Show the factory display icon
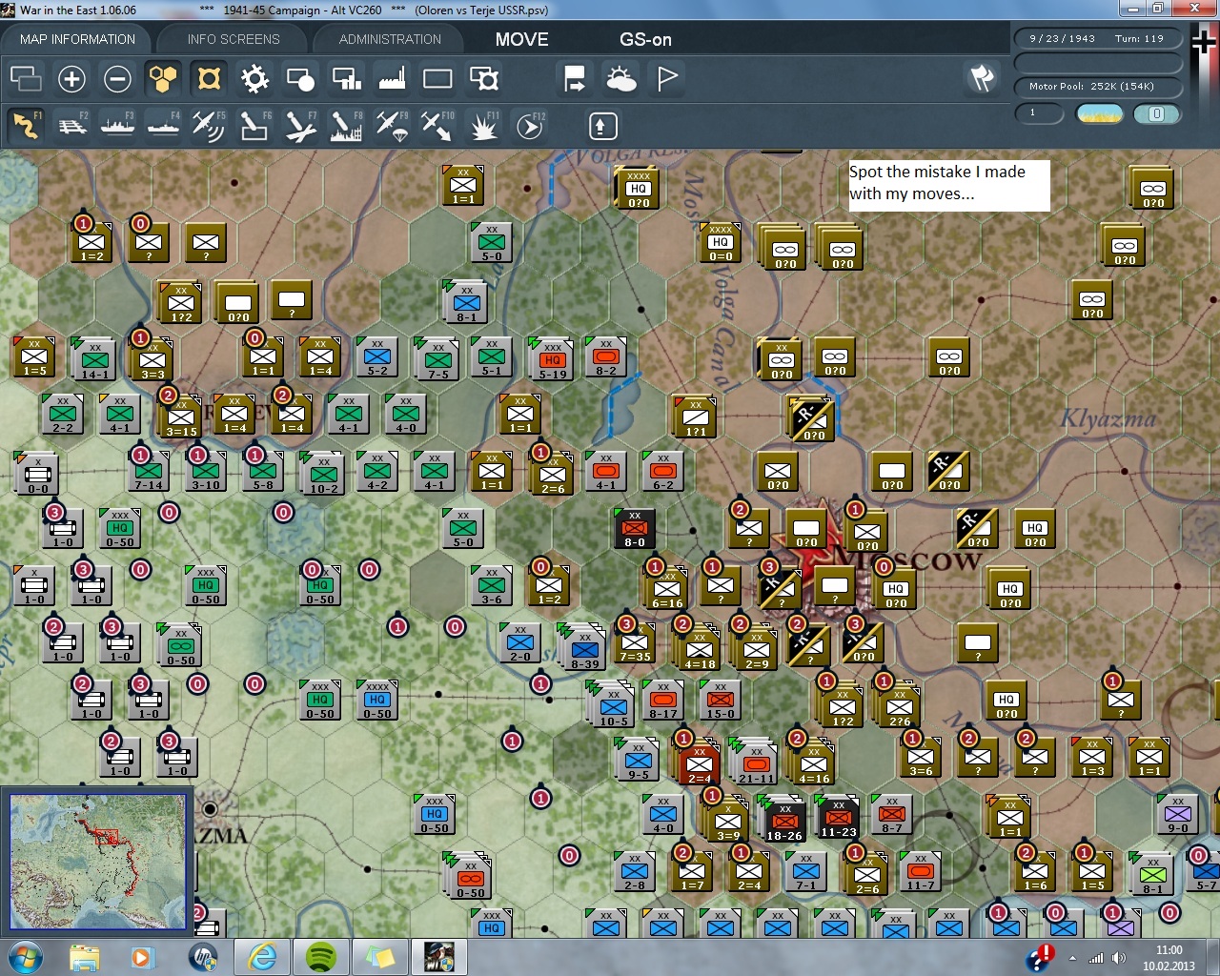The image size is (1220, 976). [392, 79]
